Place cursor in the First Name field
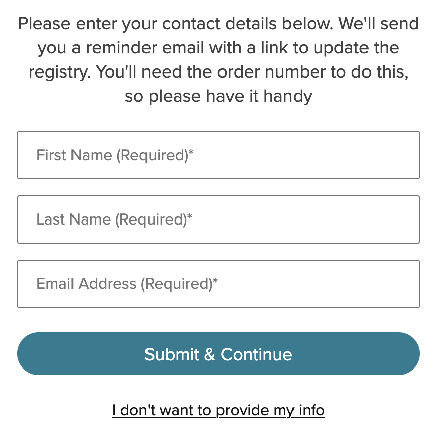Viewport: 440px width, 442px height. [218, 155]
